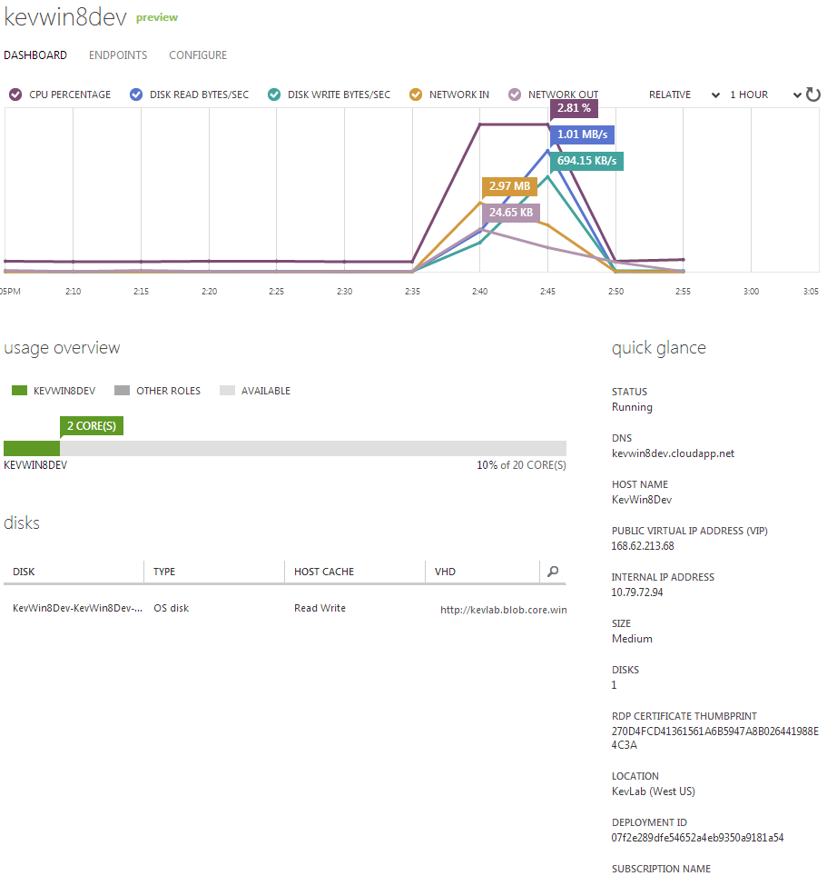Switch to the Configure tab
827x876 pixels.
click(198, 55)
